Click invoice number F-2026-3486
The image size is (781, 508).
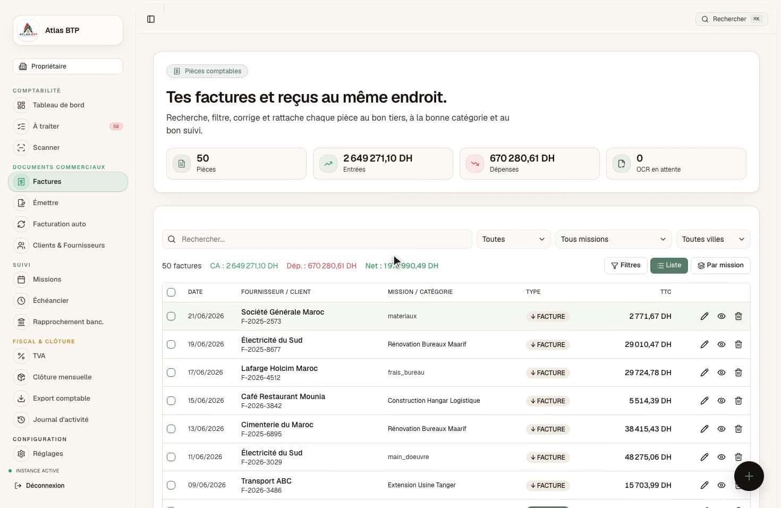click(261, 490)
